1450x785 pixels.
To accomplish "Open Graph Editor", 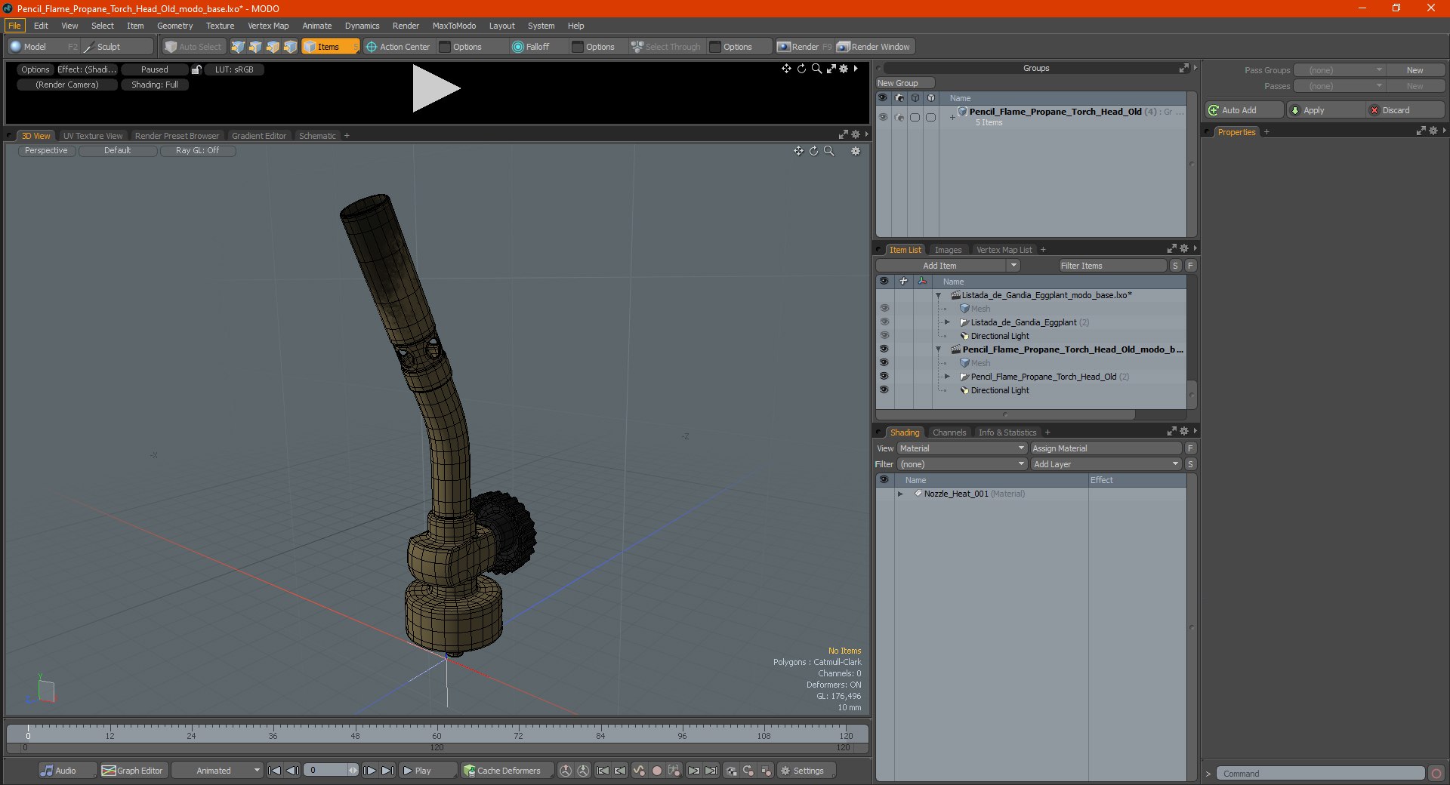I will (x=132, y=771).
